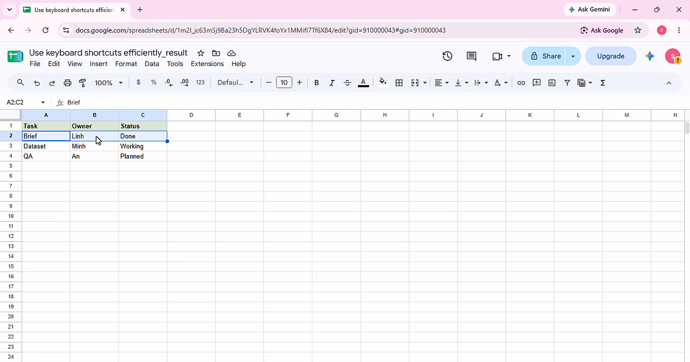
Task: Open Gemini sparkle in Sheets
Action: [650, 56]
